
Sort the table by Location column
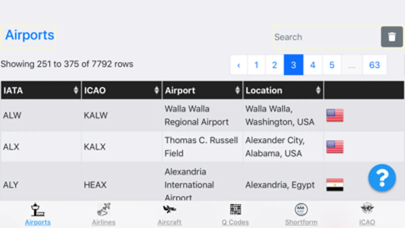283,90
